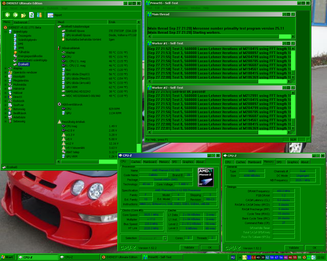327x261 pixels.
Task: Click the Refresh icon in EVEREST toolbar
Action: coord(31,15)
